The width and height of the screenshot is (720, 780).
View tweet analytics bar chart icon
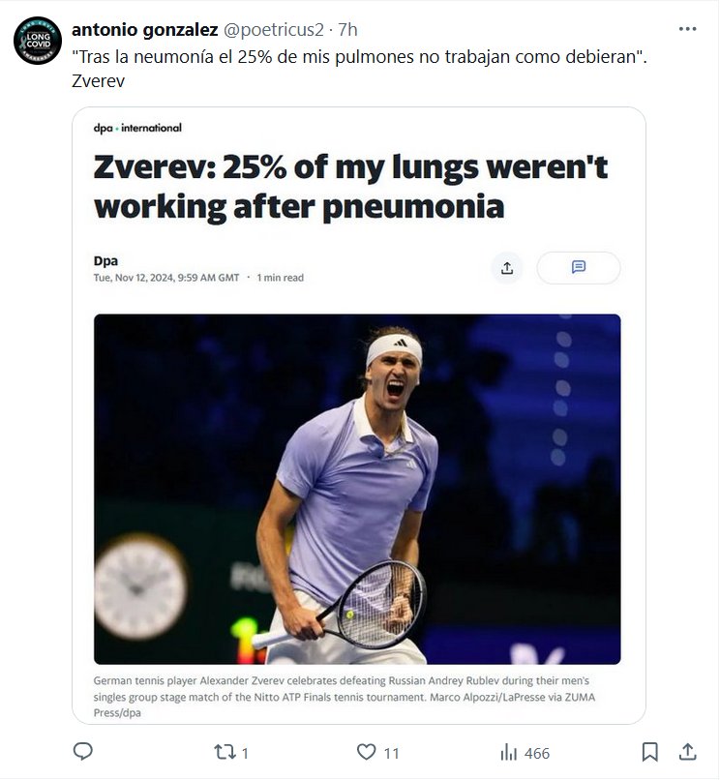pyautogui.click(x=508, y=752)
